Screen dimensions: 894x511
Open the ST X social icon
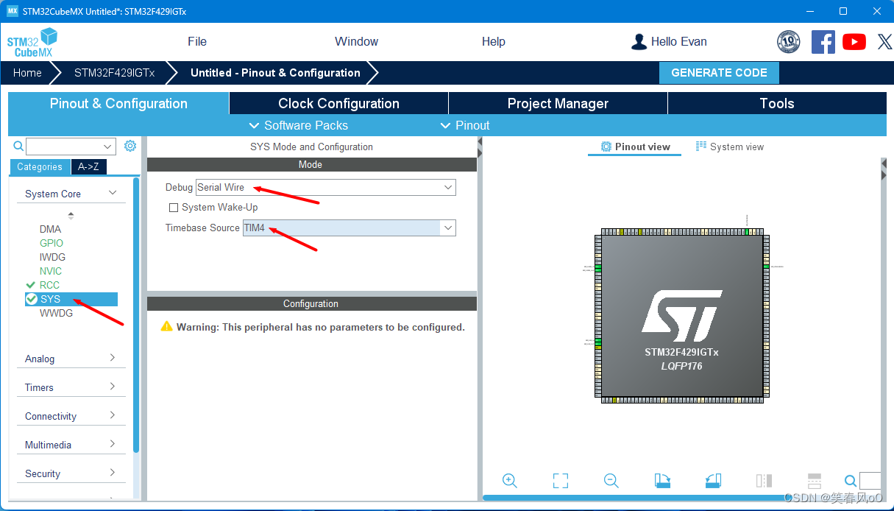pyautogui.click(x=884, y=42)
